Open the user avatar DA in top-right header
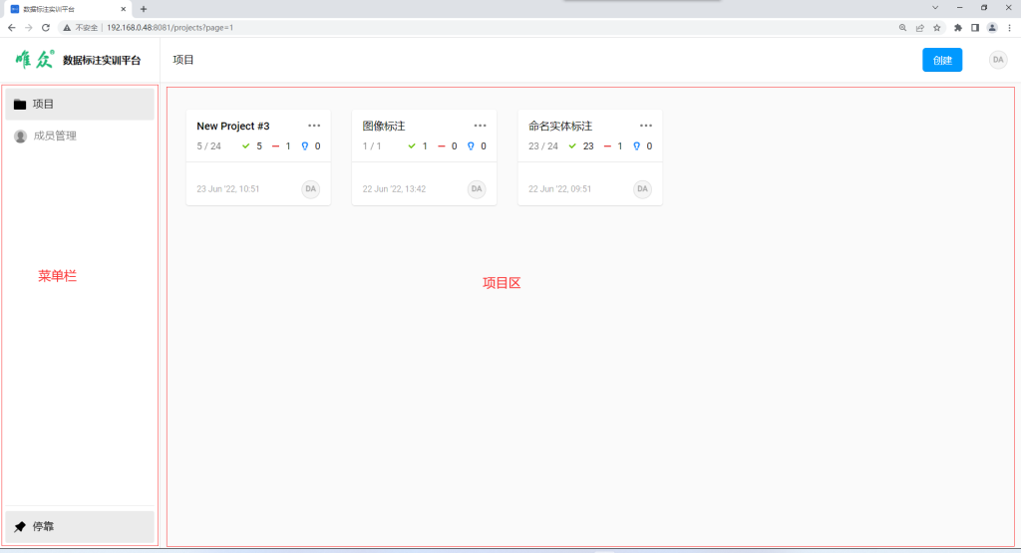The width and height of the screenshot is (1021, 553). point(998,60)
